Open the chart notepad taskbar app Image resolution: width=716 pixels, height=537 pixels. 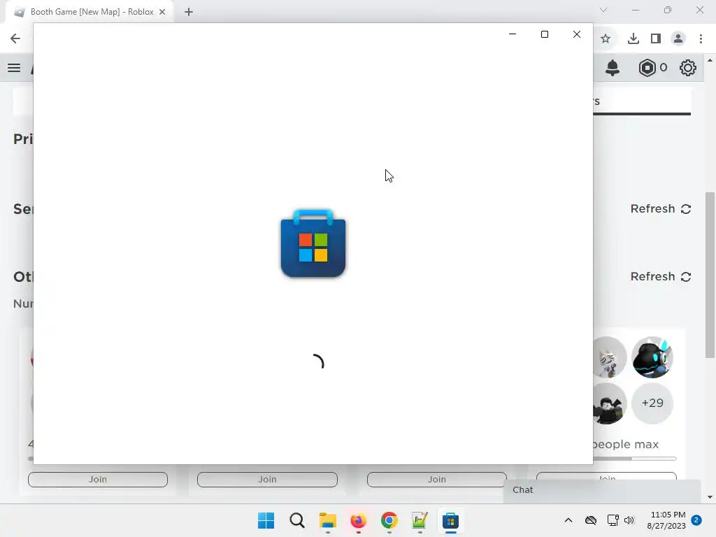point(420,520)
